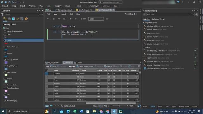Move the notebook cell down

point(76,19)
